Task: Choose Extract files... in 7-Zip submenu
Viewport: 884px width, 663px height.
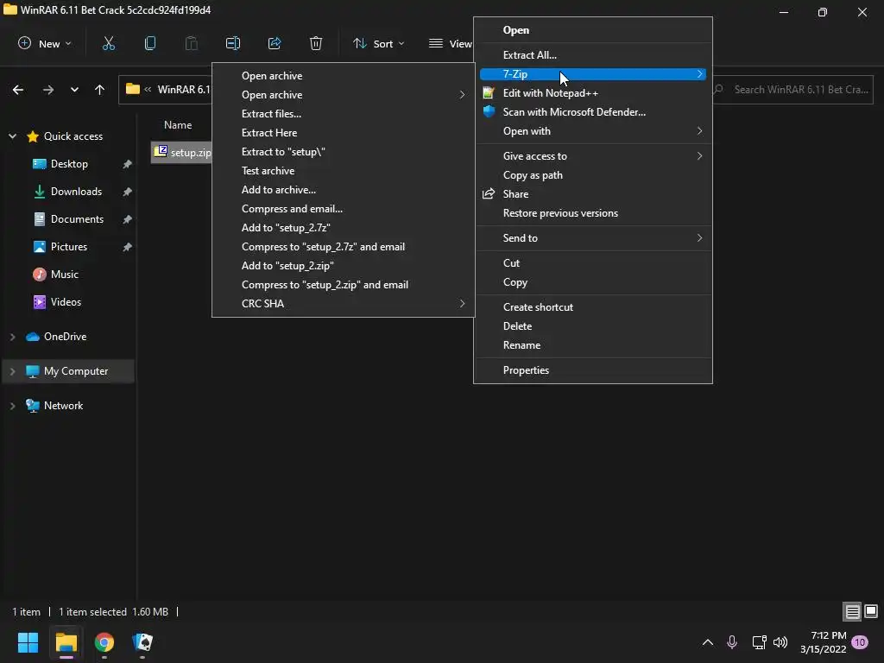Action: (343, 114)
